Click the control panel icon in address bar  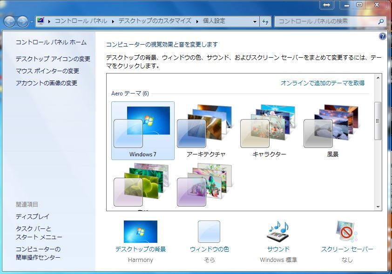pos(41,21)
